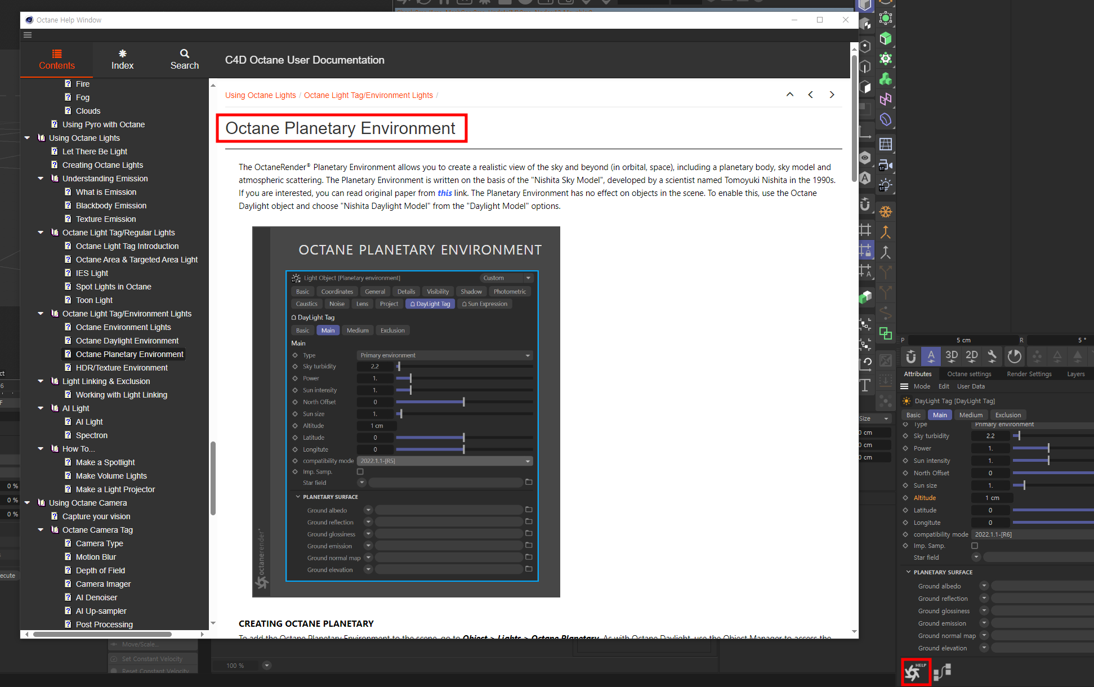This screenshot has height=687, width=1094.
Task: Click the 3D snap mode icon
Action: (x=952, y=356)
